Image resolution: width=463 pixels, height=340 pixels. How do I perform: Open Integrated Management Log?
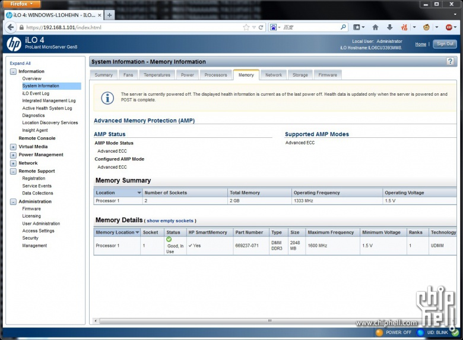click(49, 101)
